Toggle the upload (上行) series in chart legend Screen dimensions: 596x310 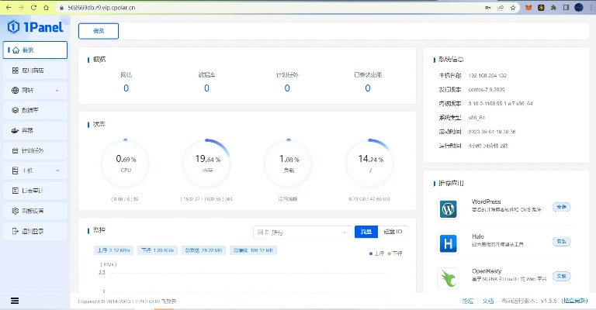(376, 253)
